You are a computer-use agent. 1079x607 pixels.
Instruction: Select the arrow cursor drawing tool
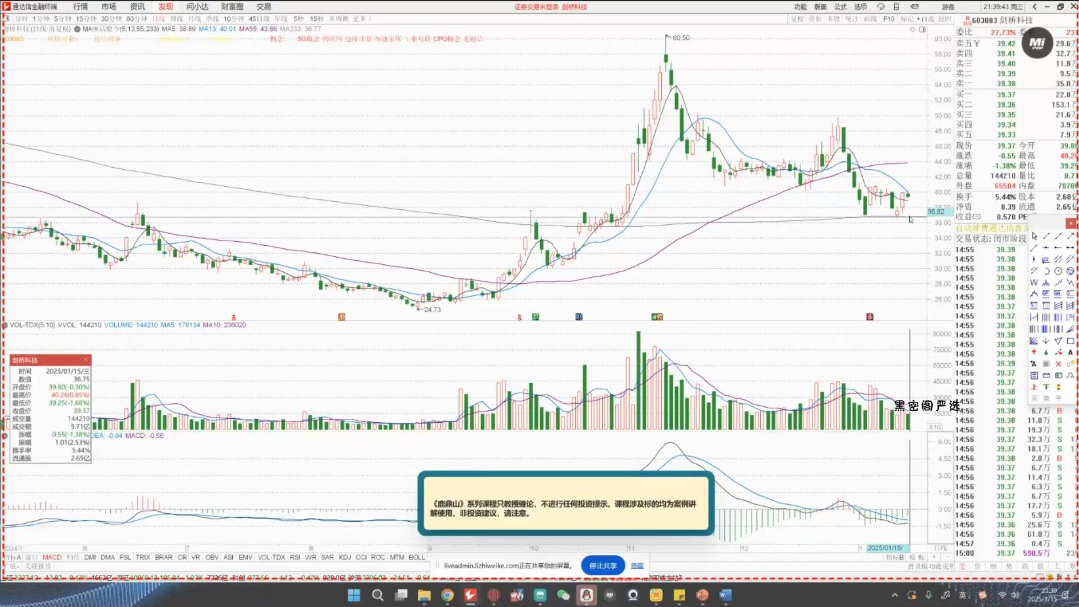pyautogui.click(x=1034, y=236)
